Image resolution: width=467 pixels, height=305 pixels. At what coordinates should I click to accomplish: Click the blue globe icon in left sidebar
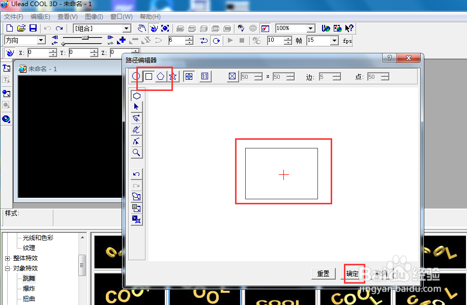(6, 119)
